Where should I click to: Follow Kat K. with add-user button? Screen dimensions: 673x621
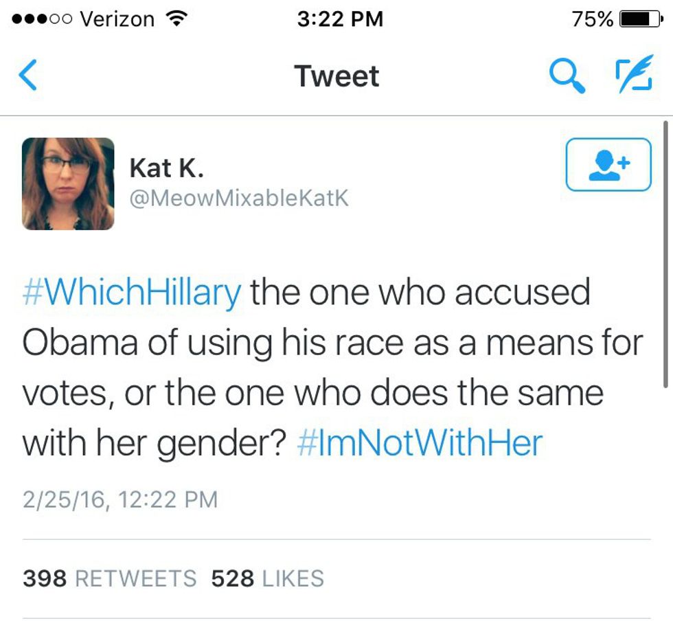[608, 164]
